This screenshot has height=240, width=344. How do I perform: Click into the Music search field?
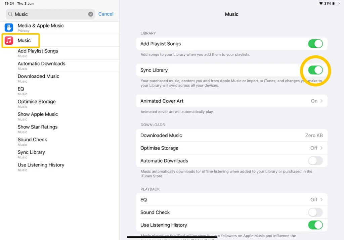coord(50,14)
